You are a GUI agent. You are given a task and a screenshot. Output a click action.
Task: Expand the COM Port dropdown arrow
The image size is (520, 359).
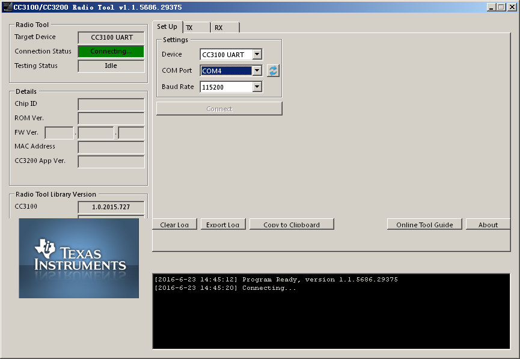(x=257, y=70)
